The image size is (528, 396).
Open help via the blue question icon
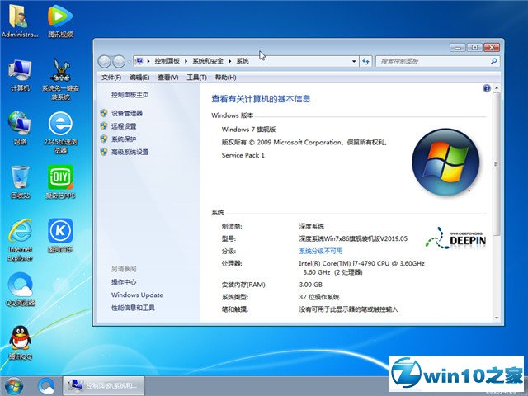pyautogui.click(x=487, y=88)
